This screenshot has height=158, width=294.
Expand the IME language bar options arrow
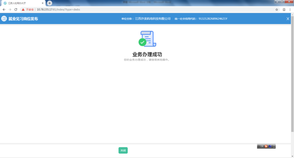click(x=274, y=147)
